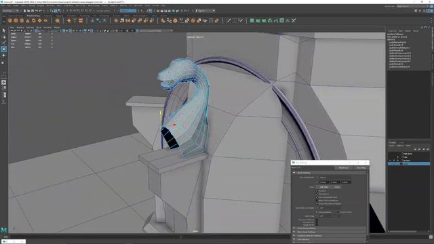Screen dimensions: 434x244
Task: Toggle Pin Component Pivot checkbox
Action: pyautogui.click(x=317, y=197)
